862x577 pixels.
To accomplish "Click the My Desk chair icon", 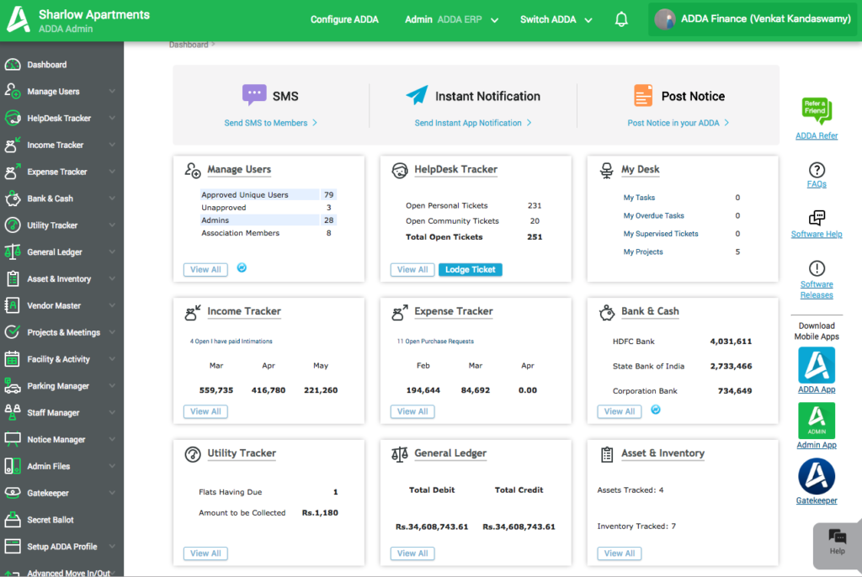I will tap(606, 171).
